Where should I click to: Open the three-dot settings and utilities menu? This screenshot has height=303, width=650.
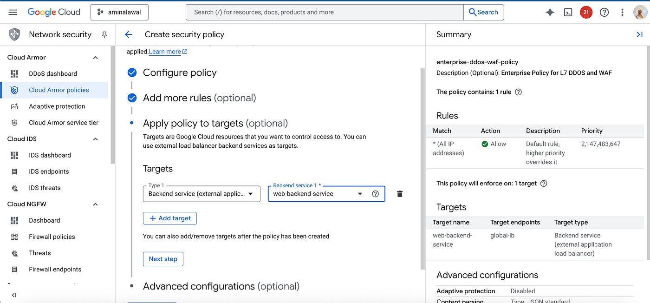coord(622,13)
